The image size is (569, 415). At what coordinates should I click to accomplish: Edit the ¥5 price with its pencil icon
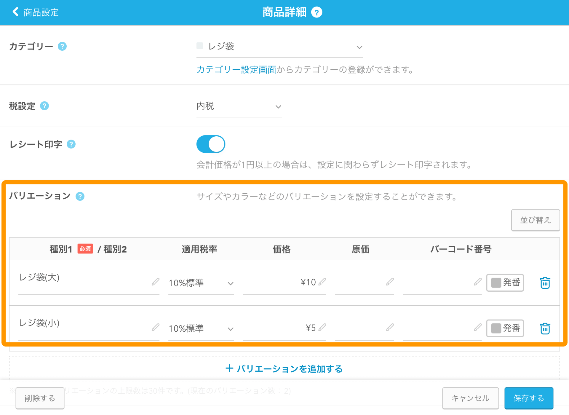[322, 327]
